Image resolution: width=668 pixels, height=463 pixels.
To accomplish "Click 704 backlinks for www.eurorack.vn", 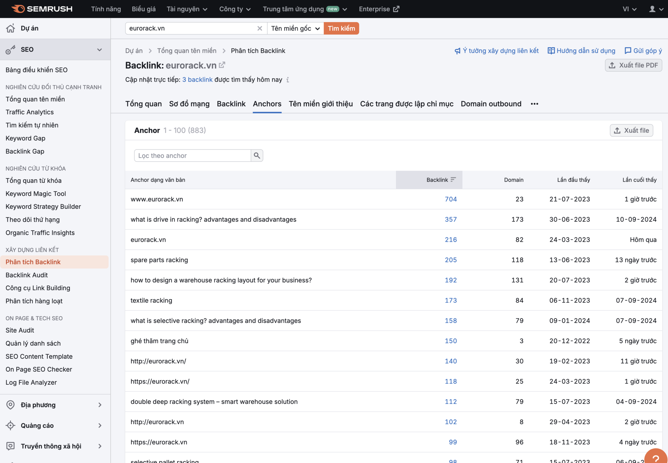I will (451, 199).
